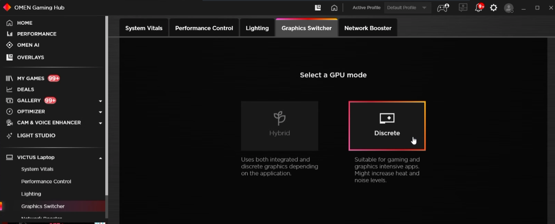This screenshot has width=555, height=224.
Task: Click the GALLERY sidebar item
Action: 29,100
